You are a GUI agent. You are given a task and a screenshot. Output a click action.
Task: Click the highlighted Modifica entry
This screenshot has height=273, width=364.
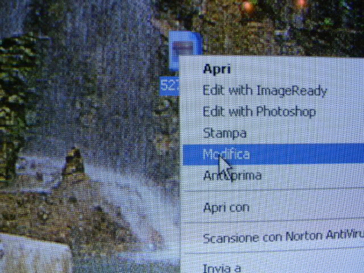(226, 154)
